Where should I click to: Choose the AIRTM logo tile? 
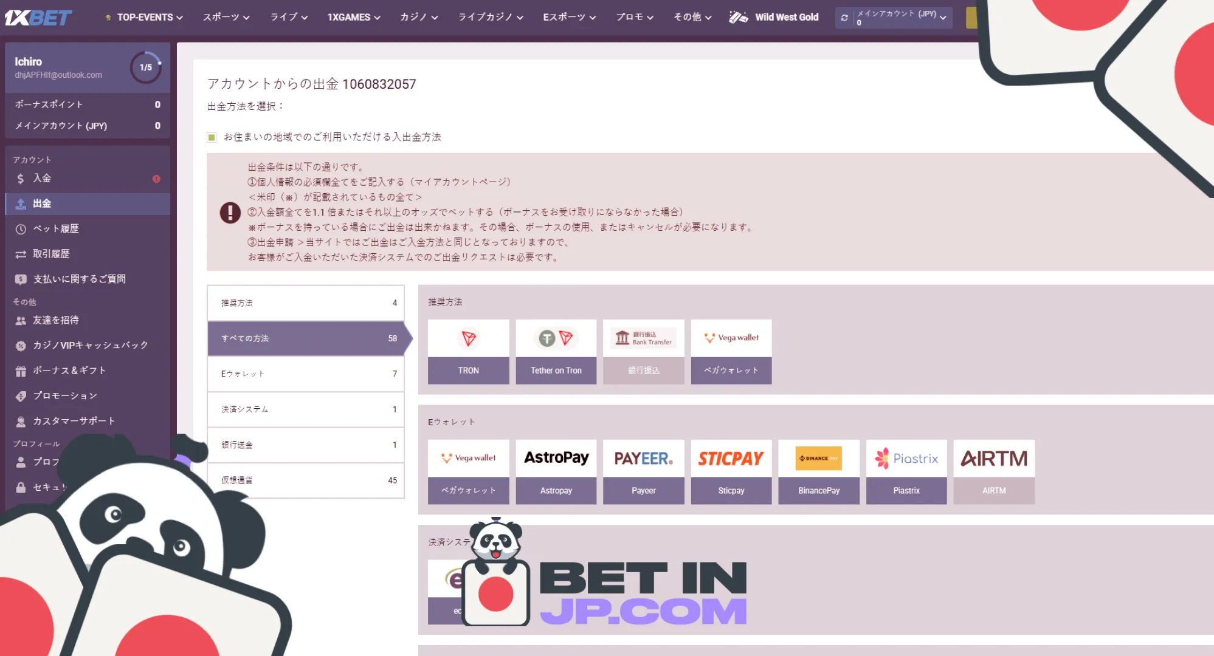994,458
